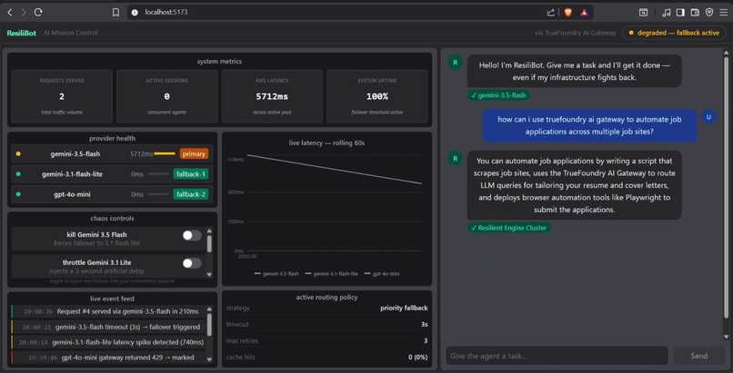Click the user avatar U icon
Viewport: 733px width, 373px height.
[708, 117]
